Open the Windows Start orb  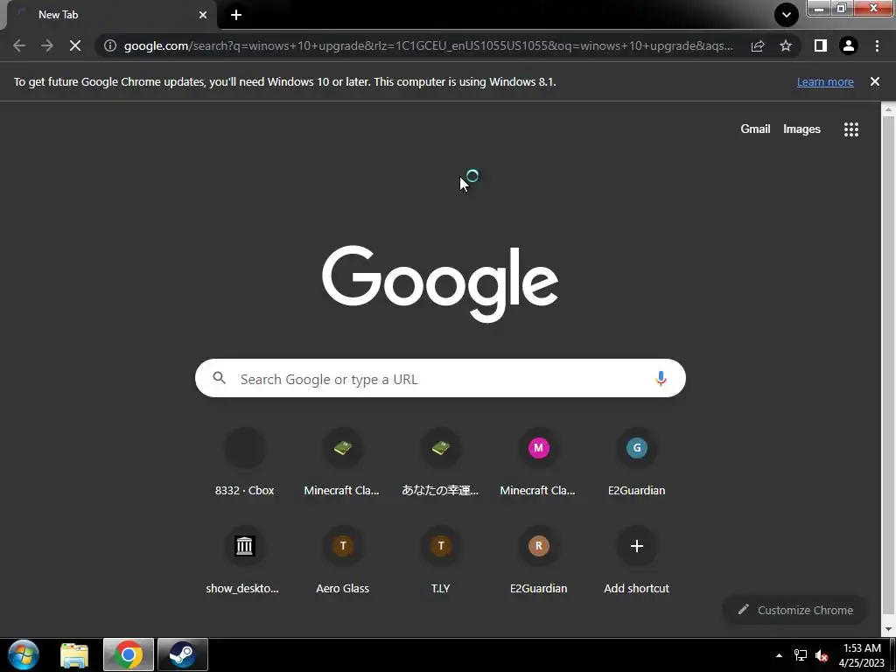pyautogui.click(x=24, y=654)
